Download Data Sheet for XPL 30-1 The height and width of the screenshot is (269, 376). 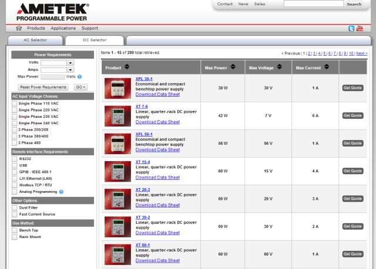click(x=157, y=94)
